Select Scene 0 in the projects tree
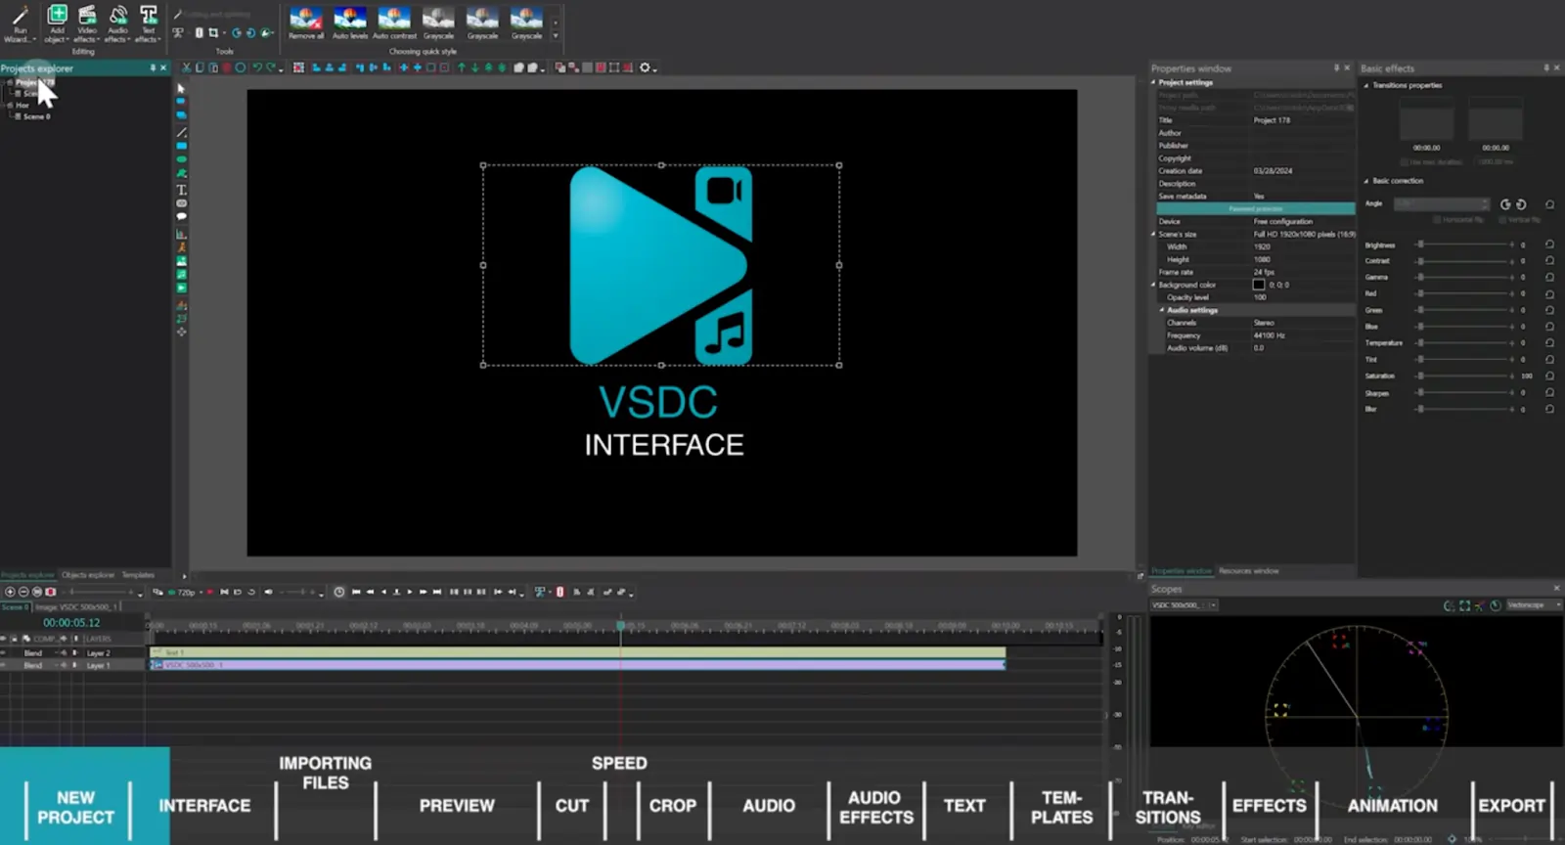 (37, 116)
